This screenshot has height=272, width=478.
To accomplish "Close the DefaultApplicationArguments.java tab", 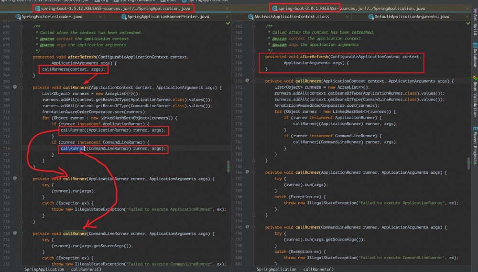I will [x=467, y=17].
